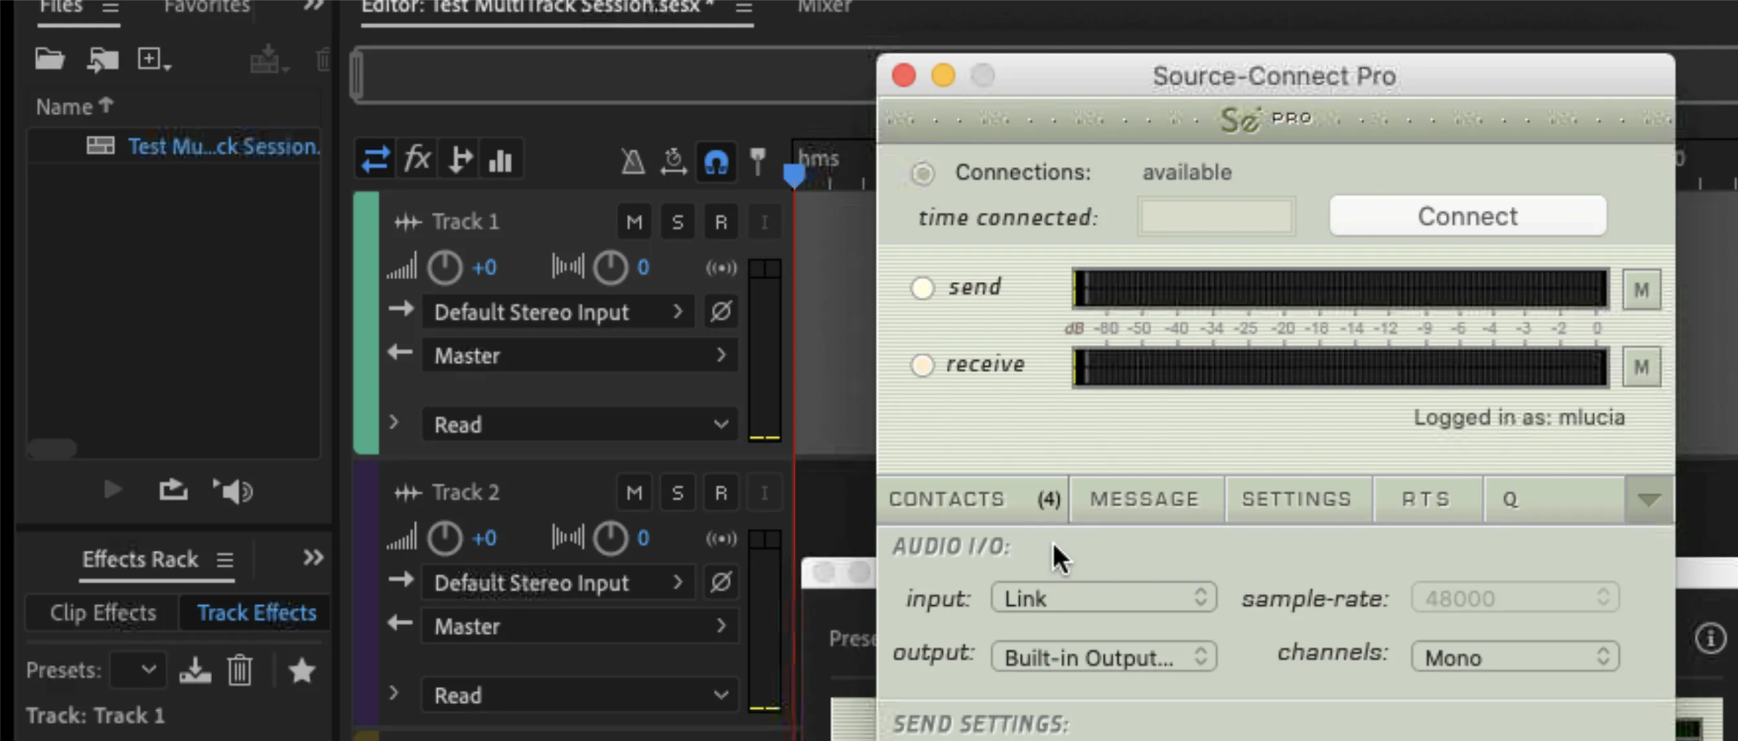Viewport: 1738px width, 741px height.
Task: Open the CONTACTS tab
Action: (x=973, y=499)
